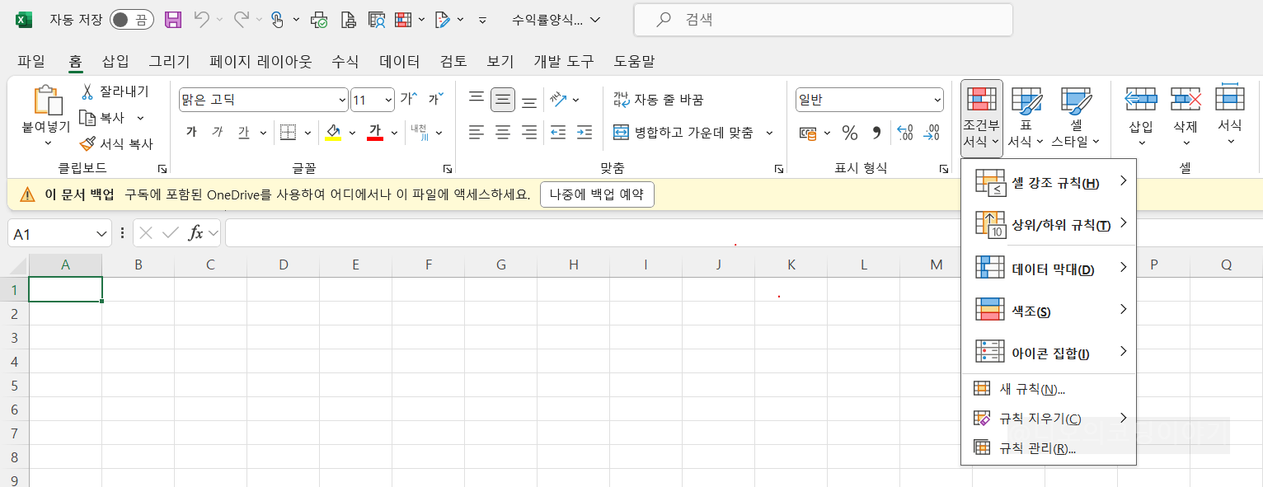Apply comma style with the comma icon
Viewport: 1263px width, 487px height.
(x=876, y=133)
